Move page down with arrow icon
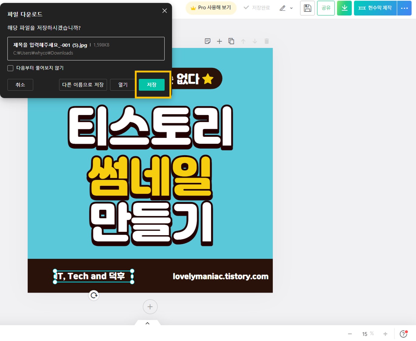This screenshot has width=416, height=341. (x=255, y=41)
